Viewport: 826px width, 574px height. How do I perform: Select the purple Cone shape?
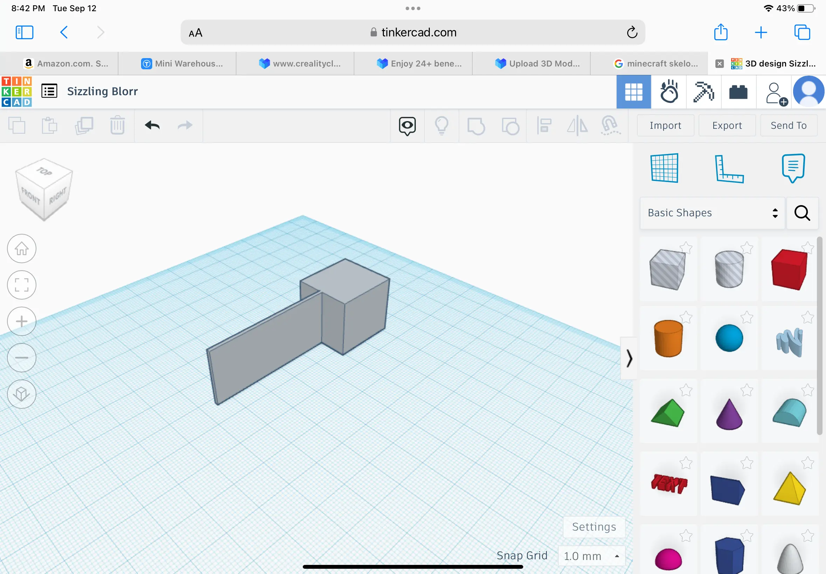pos(729,414)
